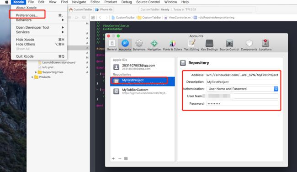Select Info.plist in project navigator

click(46, 67)
